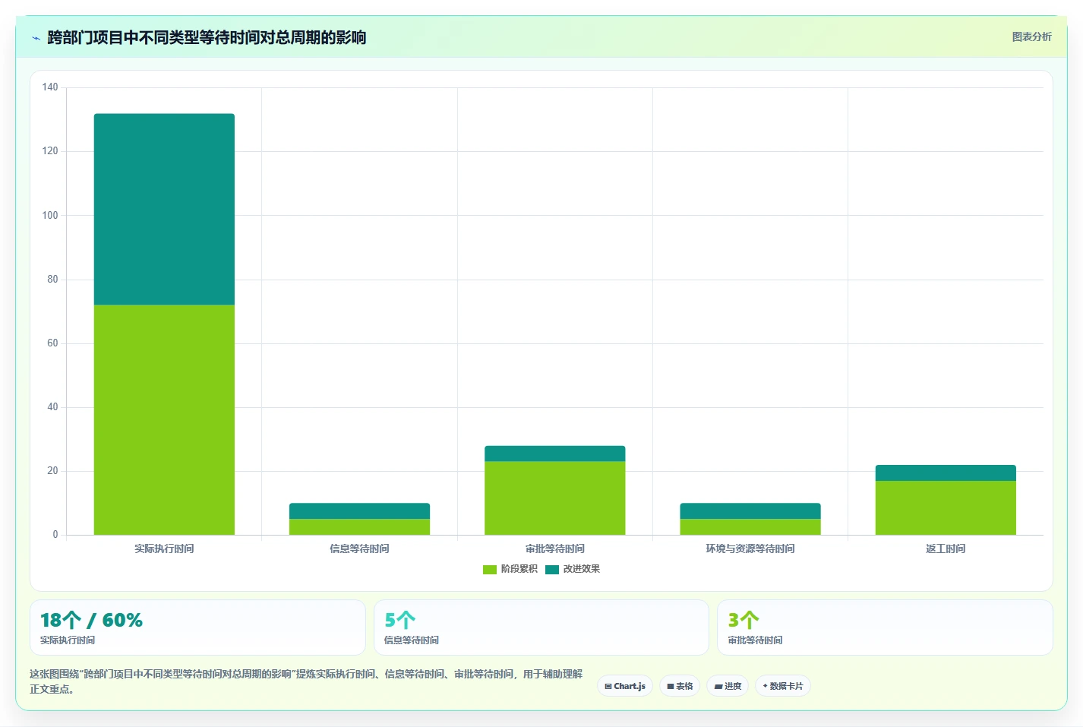
Task: Click the 审批等待时间 x-axis label
Action: coord(555,548)
